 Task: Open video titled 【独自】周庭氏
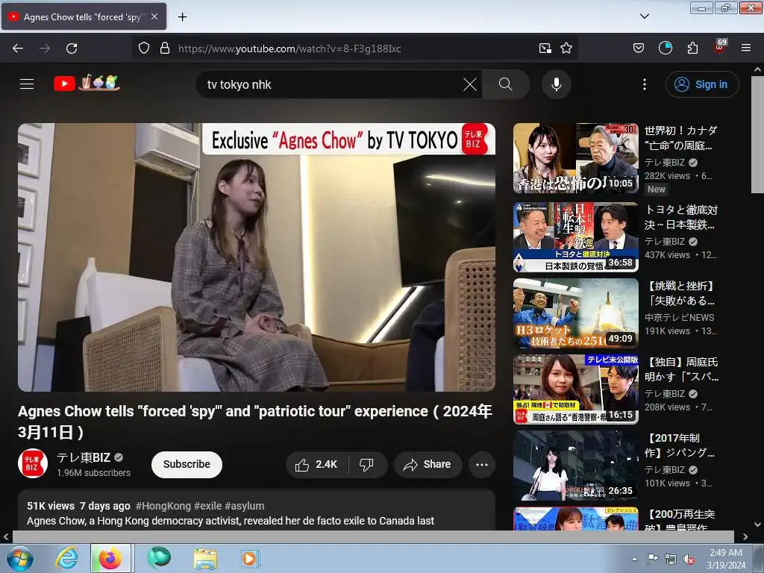(680, 369)
